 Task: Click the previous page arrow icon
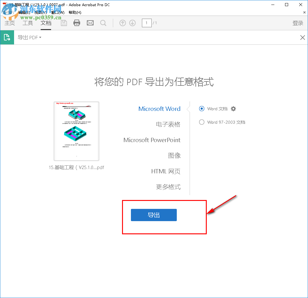pyautogui.click(x=122, y=23)
